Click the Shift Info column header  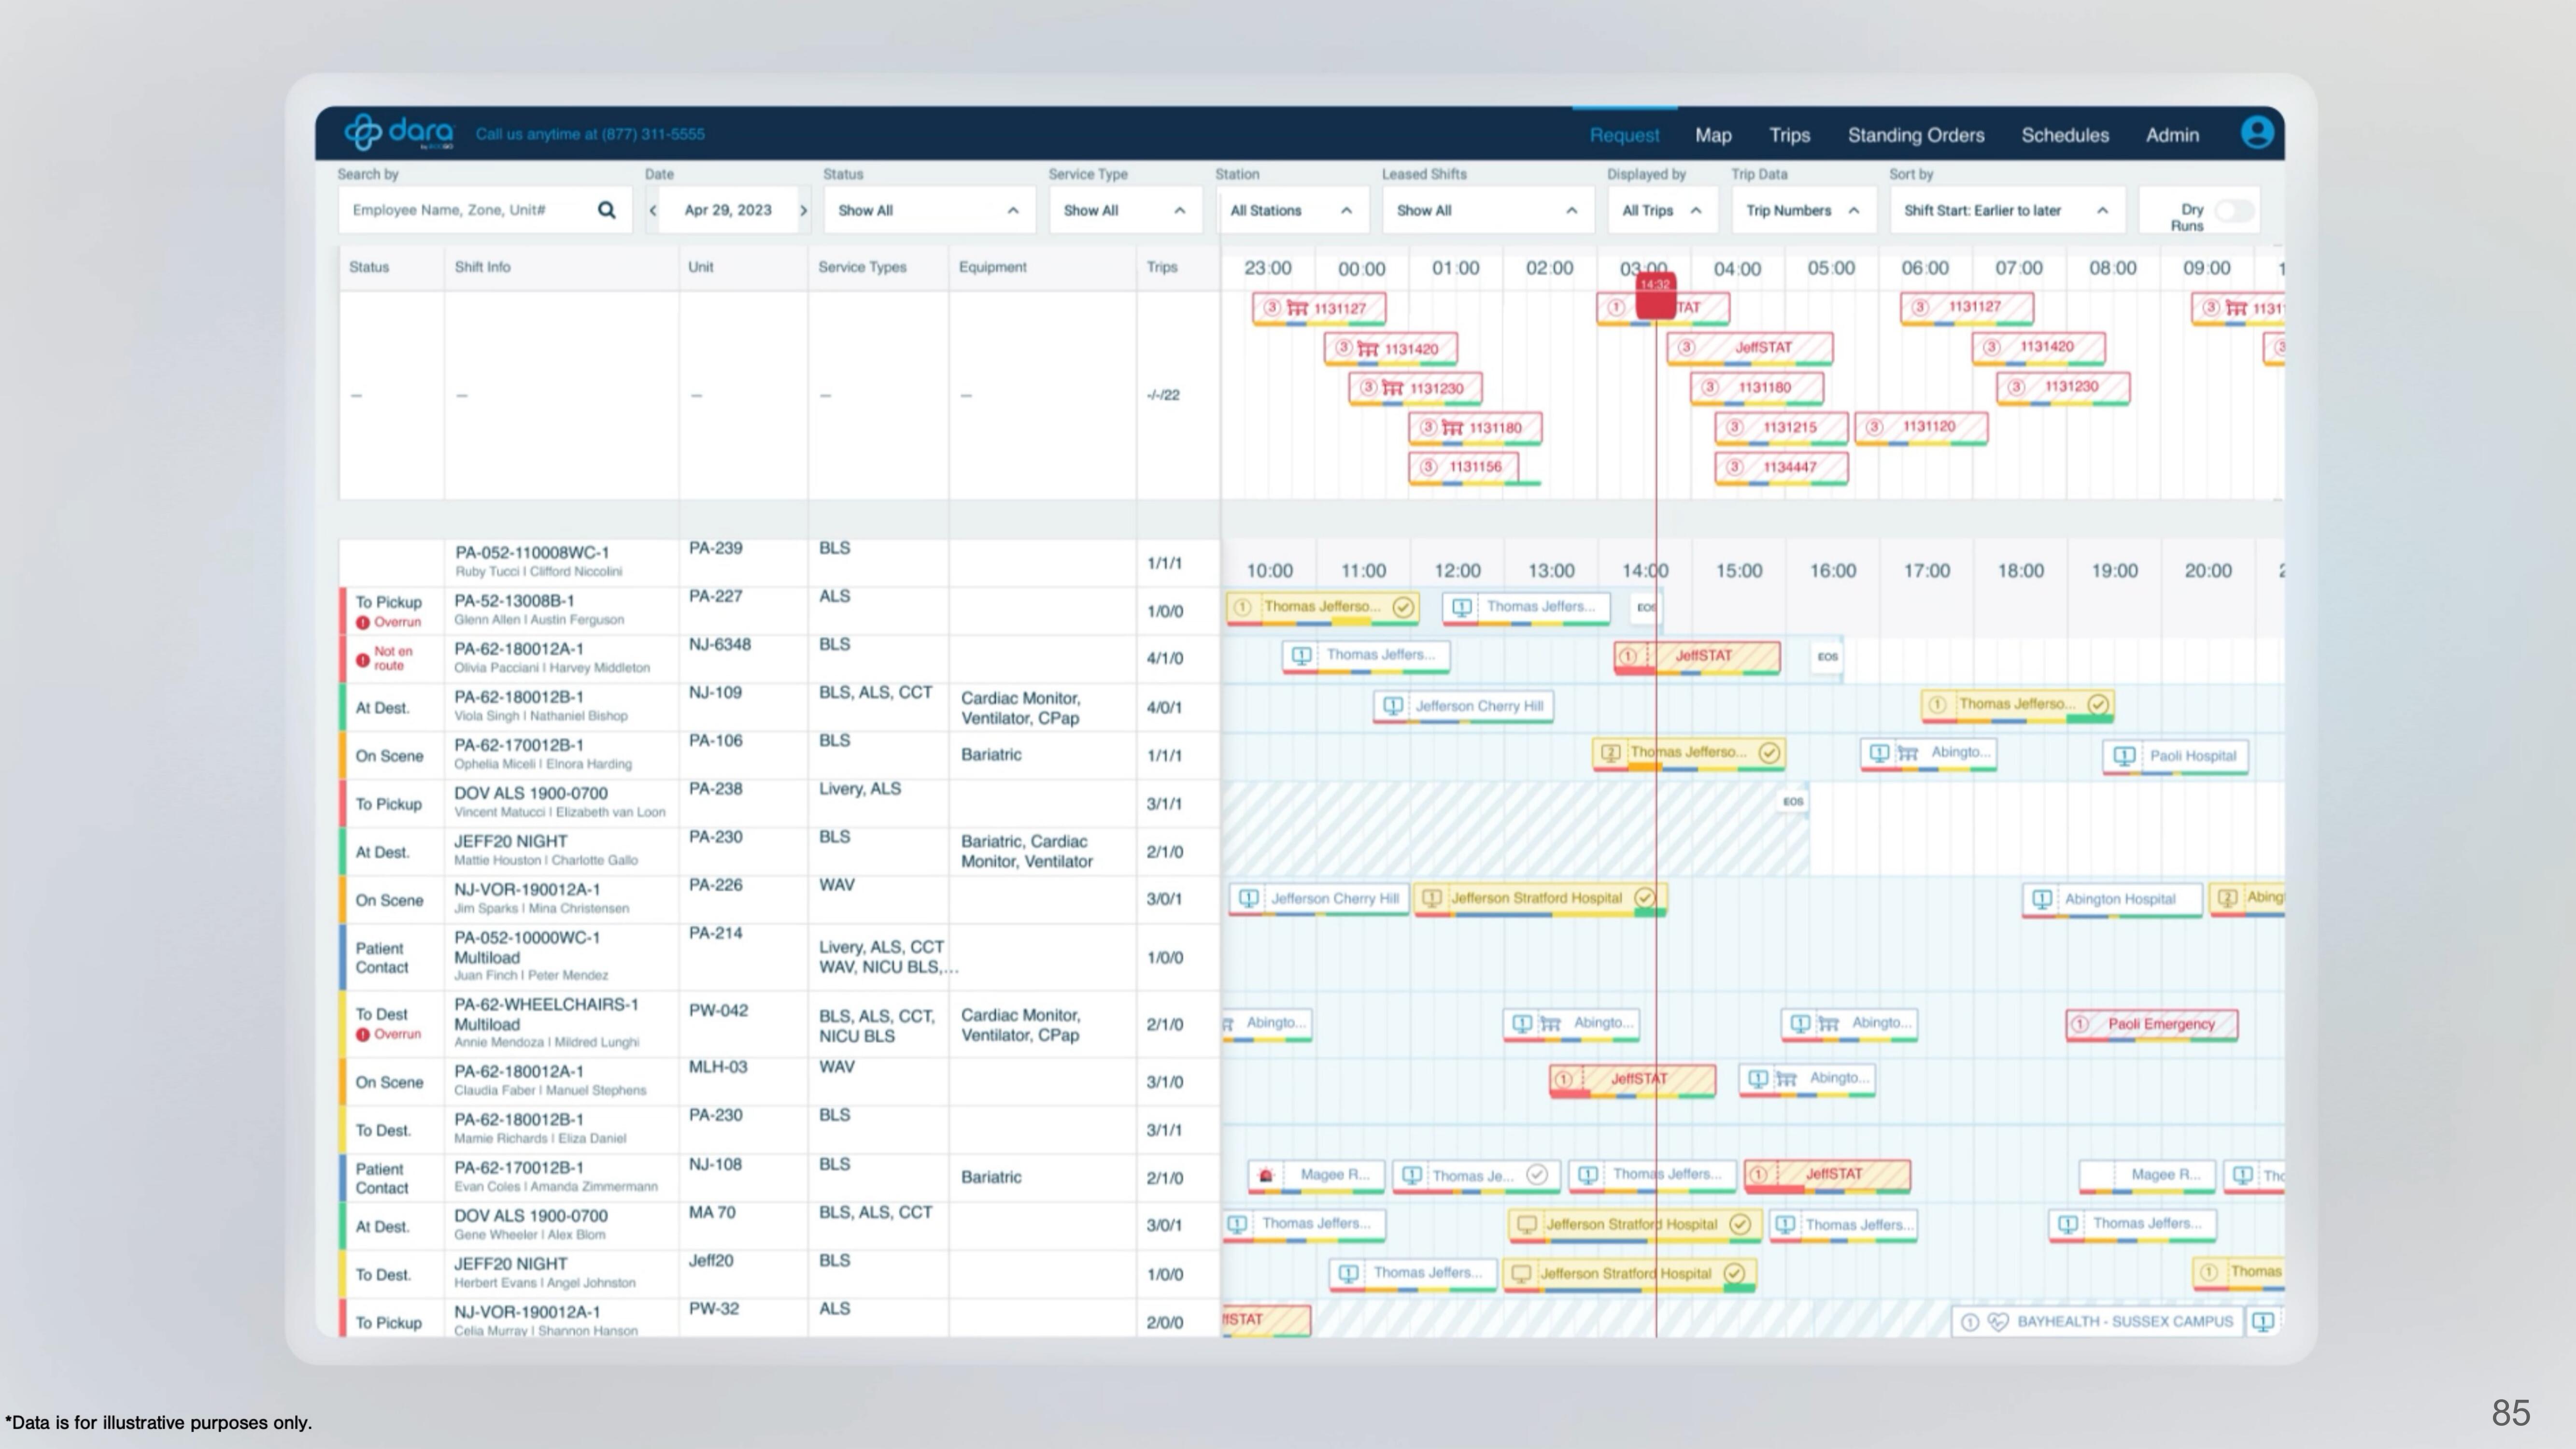coord(482,267)
